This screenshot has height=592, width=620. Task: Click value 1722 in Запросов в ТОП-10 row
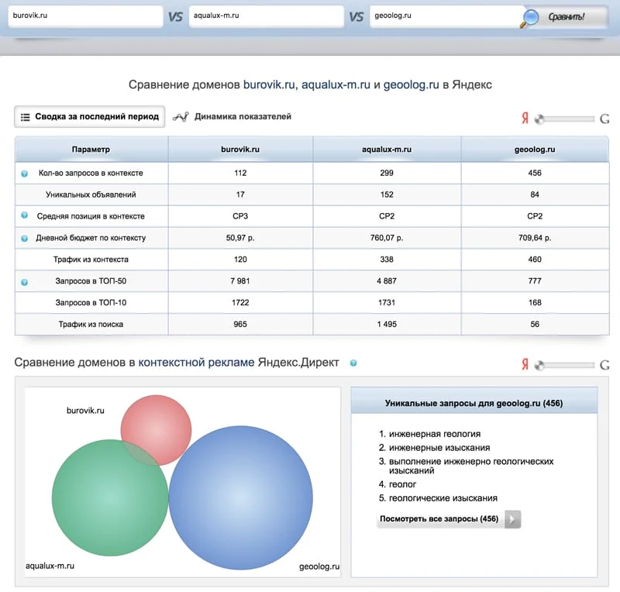[240, 302]
